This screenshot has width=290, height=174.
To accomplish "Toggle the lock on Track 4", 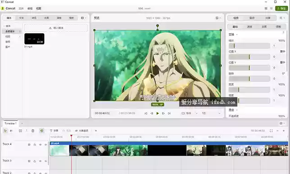I will click(x=35, y=145).
